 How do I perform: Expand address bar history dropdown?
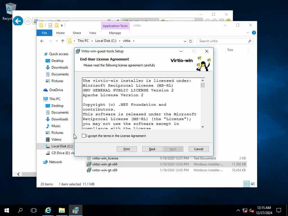click(185, 41)
